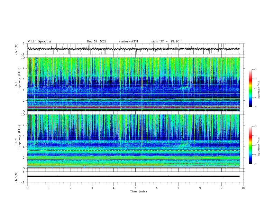The image size is (274, 211).
Task: Click the '-7' label on lower colorbar
Action: click(x=255, y=164)
